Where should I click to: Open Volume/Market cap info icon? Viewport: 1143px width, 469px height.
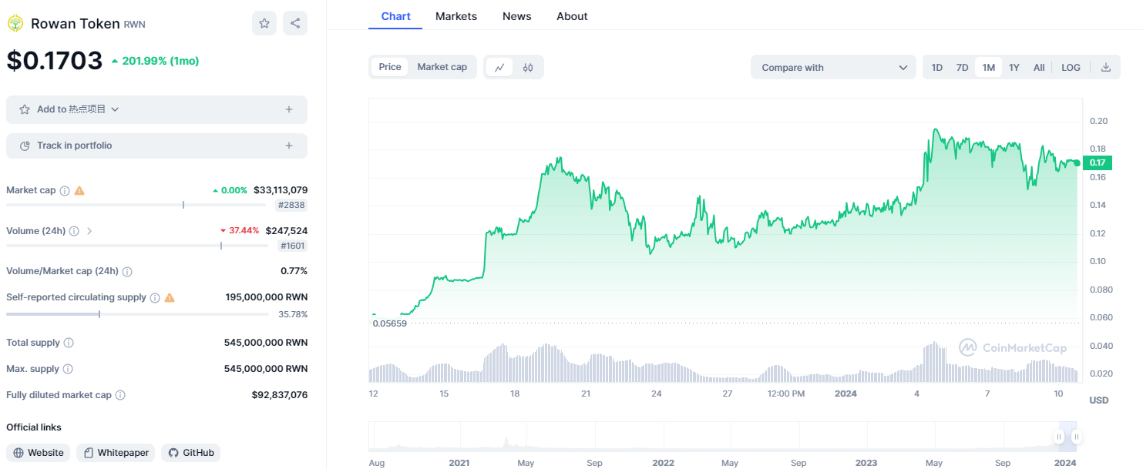(x=127, y=272)
